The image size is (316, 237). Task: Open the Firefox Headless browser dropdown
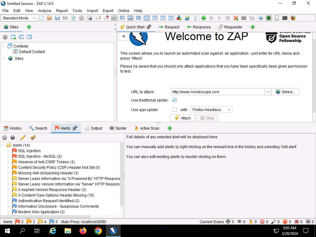pos(211,110)
